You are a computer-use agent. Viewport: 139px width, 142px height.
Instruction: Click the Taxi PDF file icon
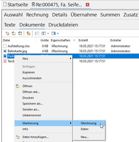pos(5,61)
